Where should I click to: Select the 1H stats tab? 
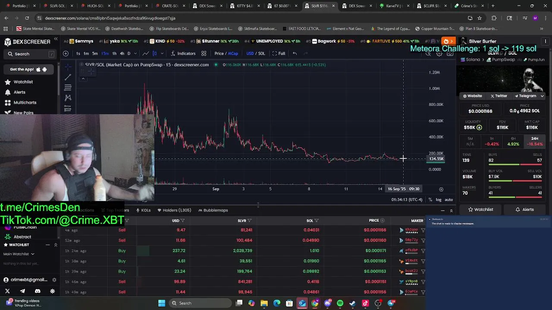pyautogui.click(x=492, y=141)
